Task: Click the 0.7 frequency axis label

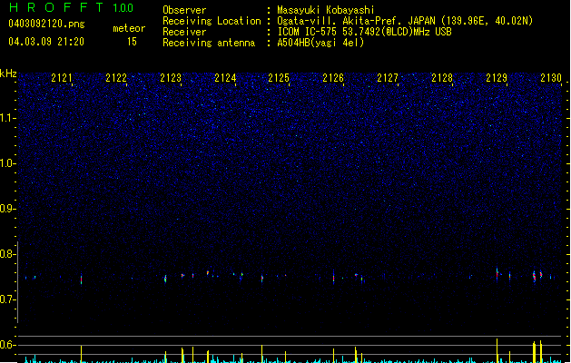Action: click(x=8, y=299)
